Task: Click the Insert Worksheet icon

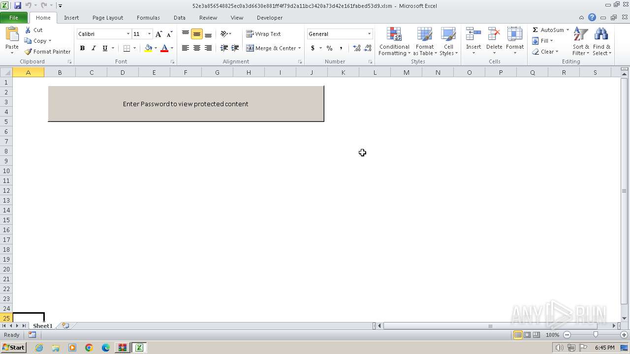Action: (65, 326)
